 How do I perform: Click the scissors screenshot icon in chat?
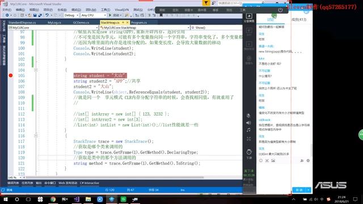point(267,160)
